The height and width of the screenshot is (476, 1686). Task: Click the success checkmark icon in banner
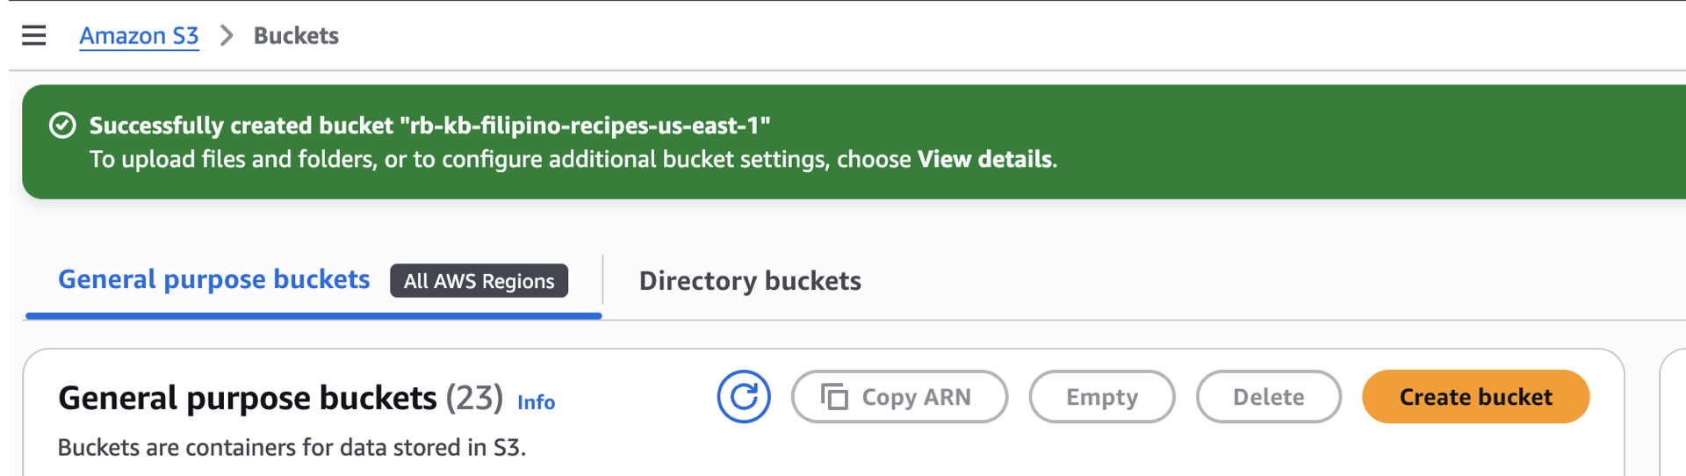point(62,126)
